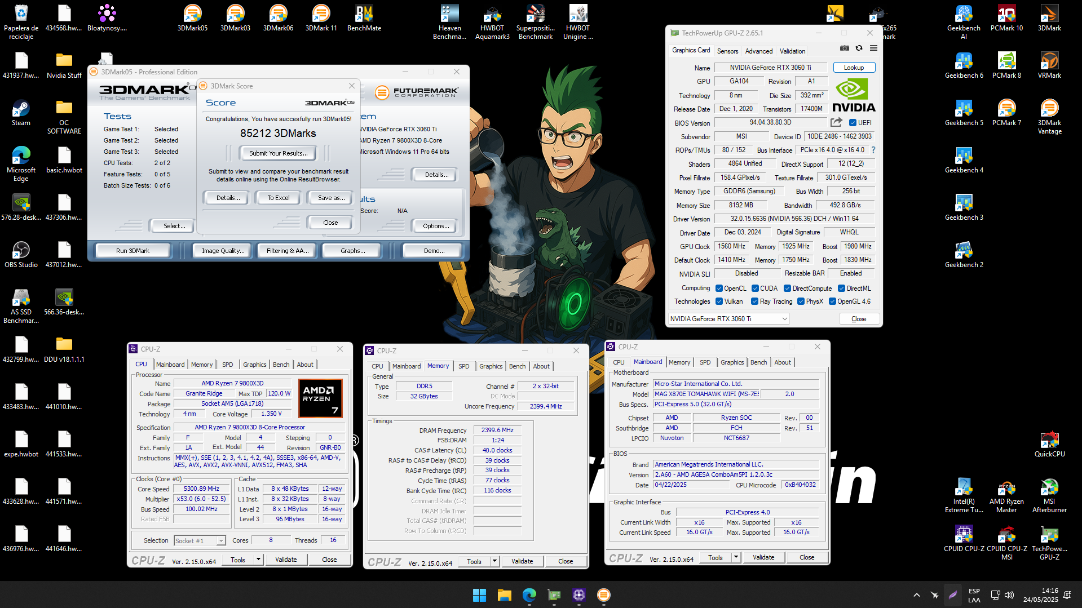Open the 3DMark06 desktop shortcut
Image resolution: width=1082 pixels, height=608 pixels.
(278, 18)
